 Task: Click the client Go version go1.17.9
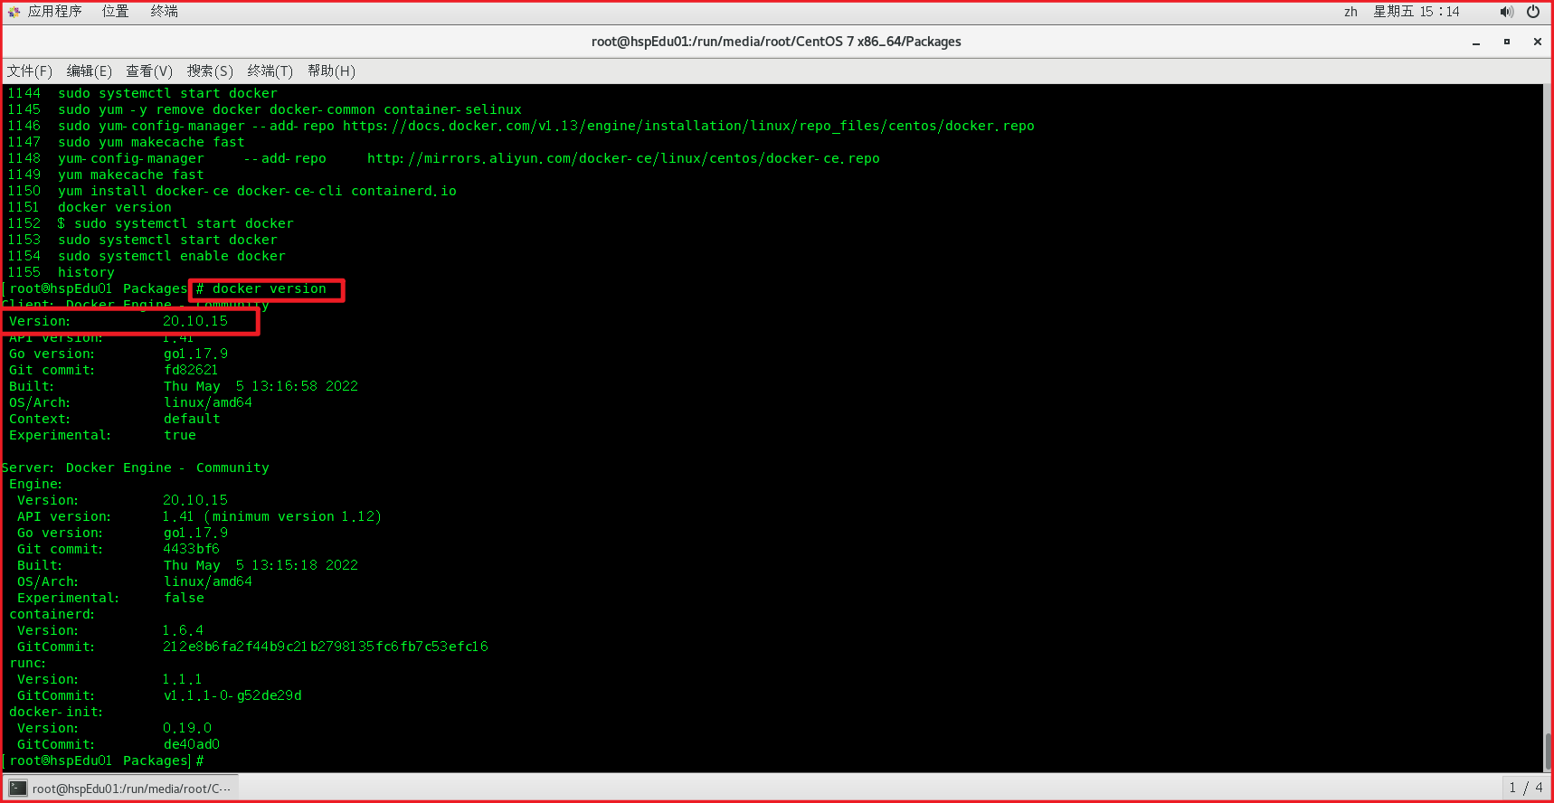click(x=195, y=354)
